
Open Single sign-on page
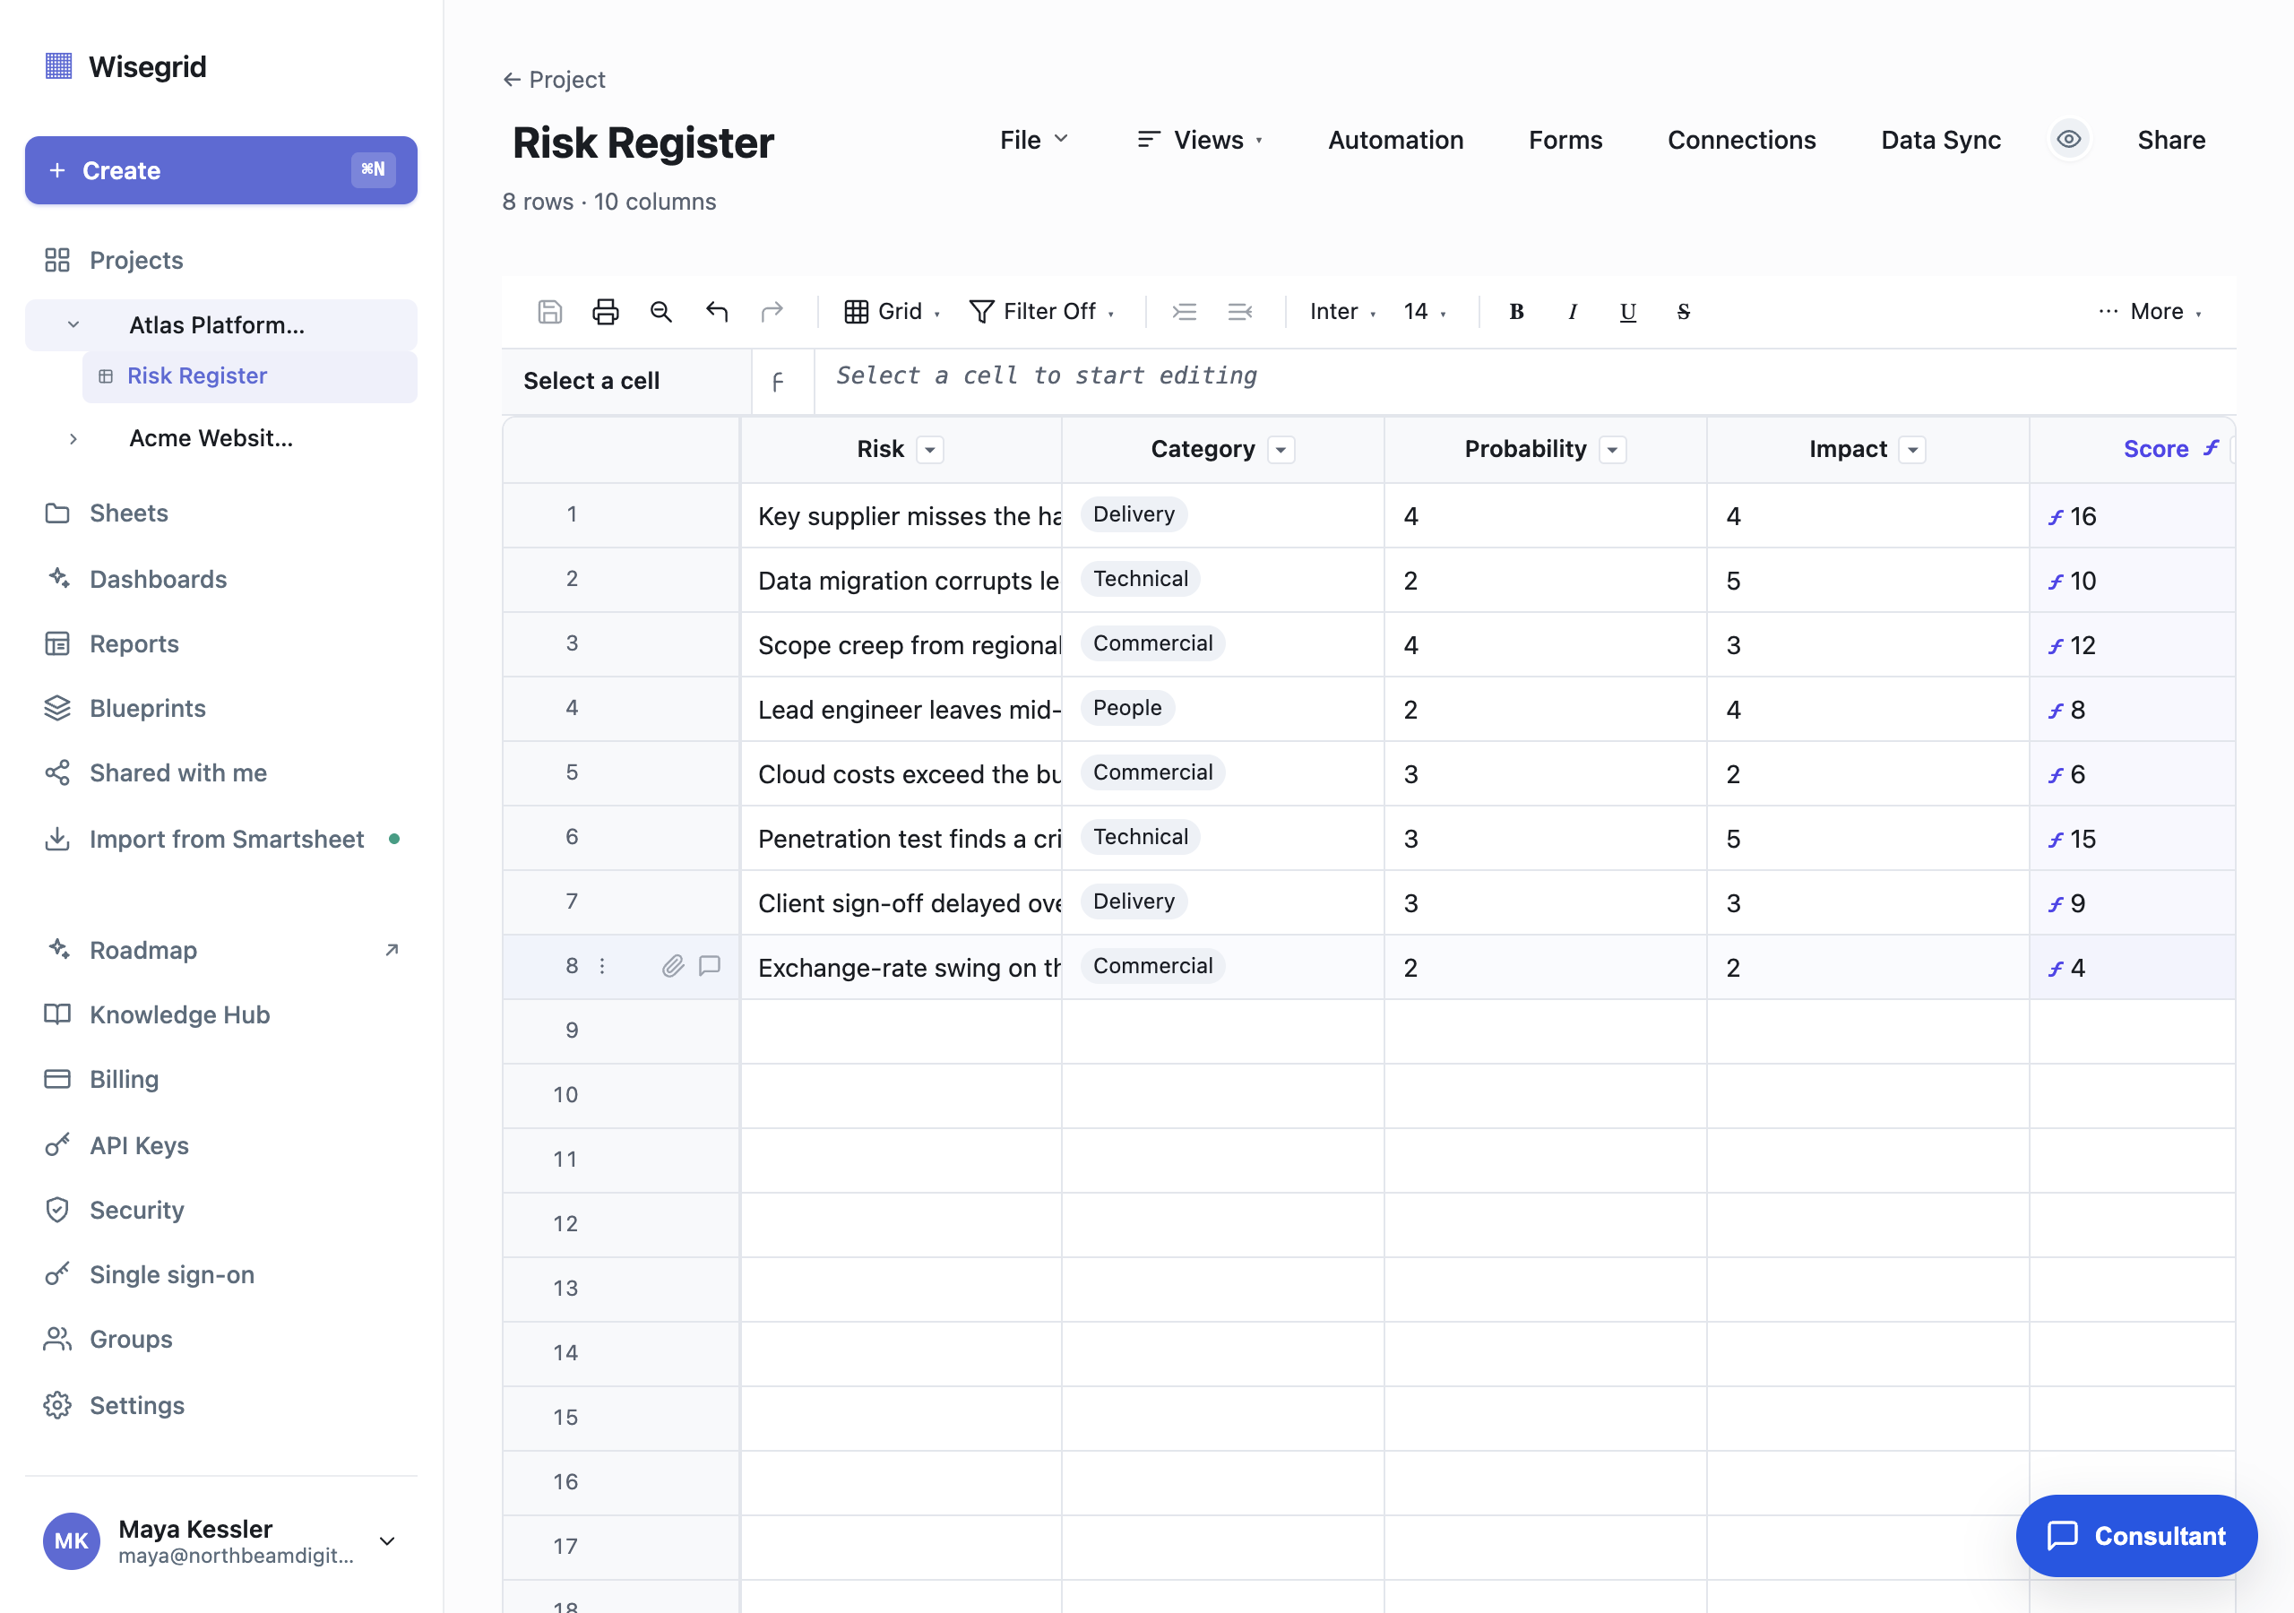click(222, 1274)
